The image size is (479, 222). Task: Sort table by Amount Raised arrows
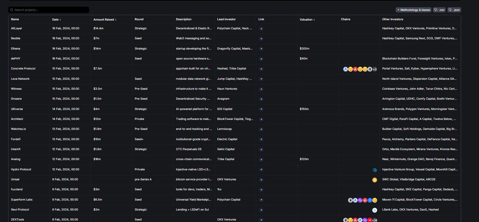coord(116,19)
